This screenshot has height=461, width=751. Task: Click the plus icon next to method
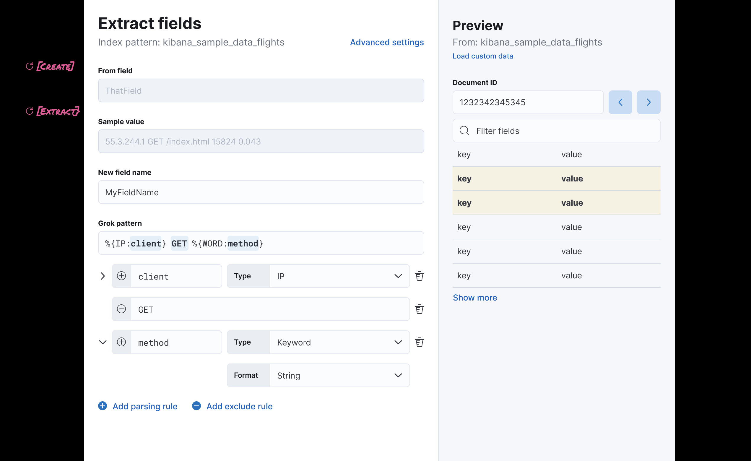122,342
